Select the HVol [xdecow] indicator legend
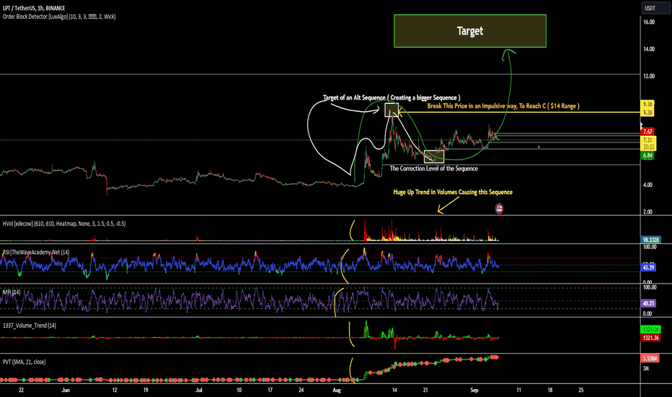Screen dimensions: 672x397 click(64, 224)
